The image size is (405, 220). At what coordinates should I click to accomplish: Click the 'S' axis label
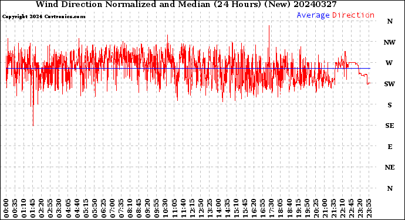pyautogui.click(x=390, y=105)
